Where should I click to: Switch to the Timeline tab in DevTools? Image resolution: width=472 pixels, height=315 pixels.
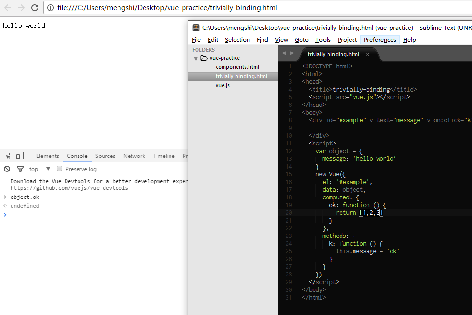pos(164,156)
